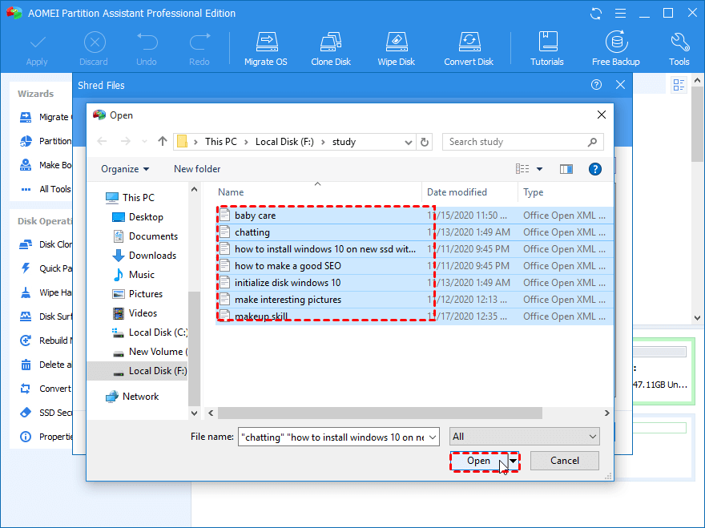The height and width of the screenshot is (528, 705).
Task: Open the File name combo dropdown
Action: 433,437
